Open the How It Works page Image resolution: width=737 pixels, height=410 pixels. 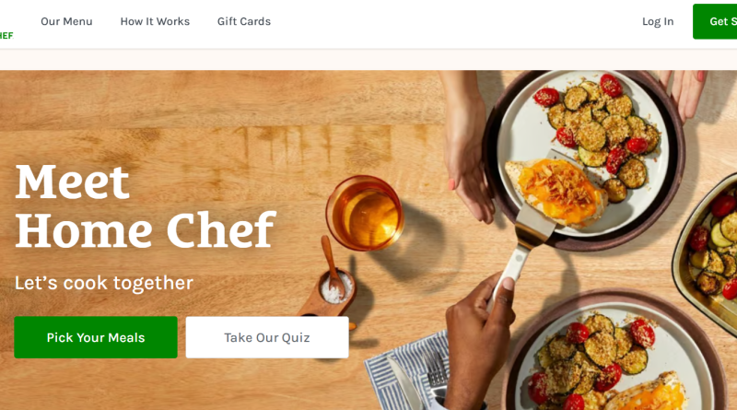pyautogui.click(x=155, y=21)
